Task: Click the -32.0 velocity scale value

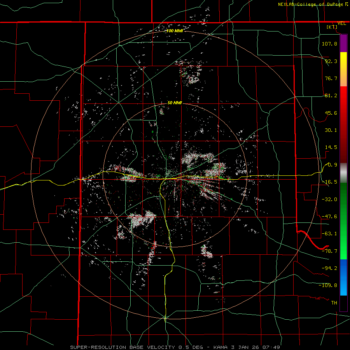Action: coord(329,199)
